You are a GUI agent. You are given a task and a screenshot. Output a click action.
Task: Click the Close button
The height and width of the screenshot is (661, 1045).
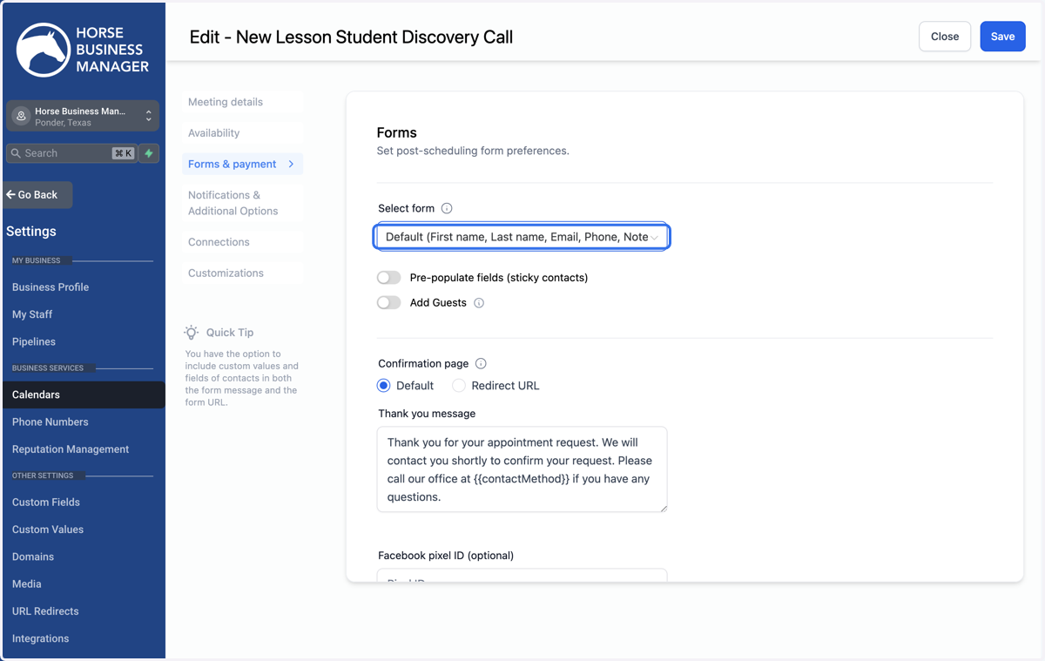point(945,37)
